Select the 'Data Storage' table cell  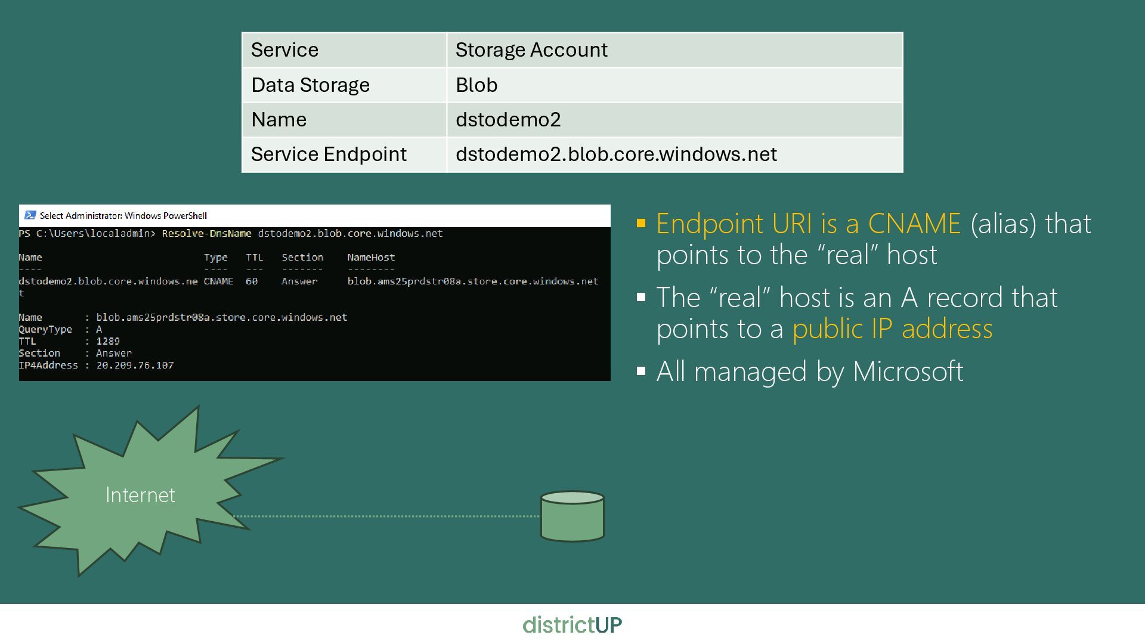click(x=344, y=85)
